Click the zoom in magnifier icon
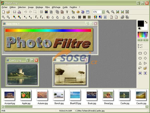 point(108,12)
